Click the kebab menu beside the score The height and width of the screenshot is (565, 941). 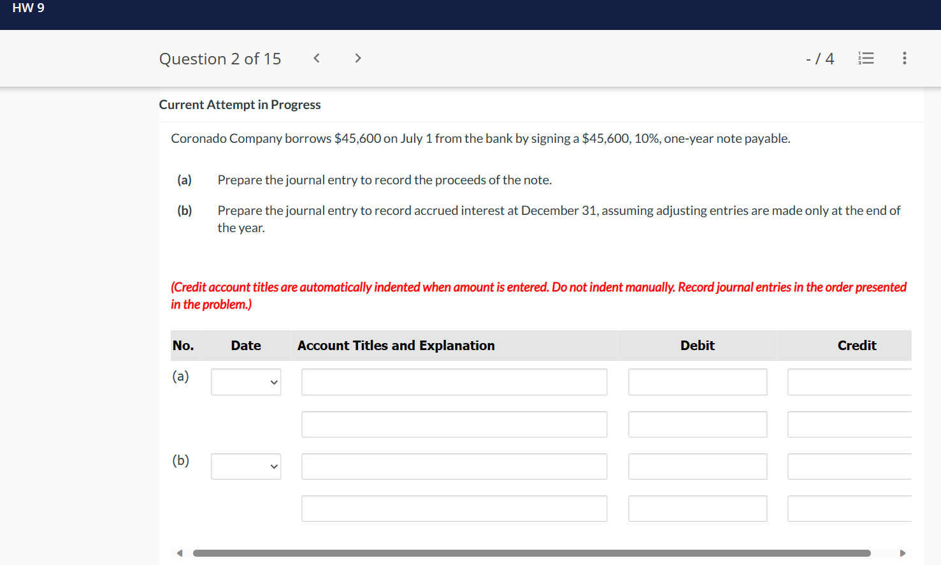(904, 58)
